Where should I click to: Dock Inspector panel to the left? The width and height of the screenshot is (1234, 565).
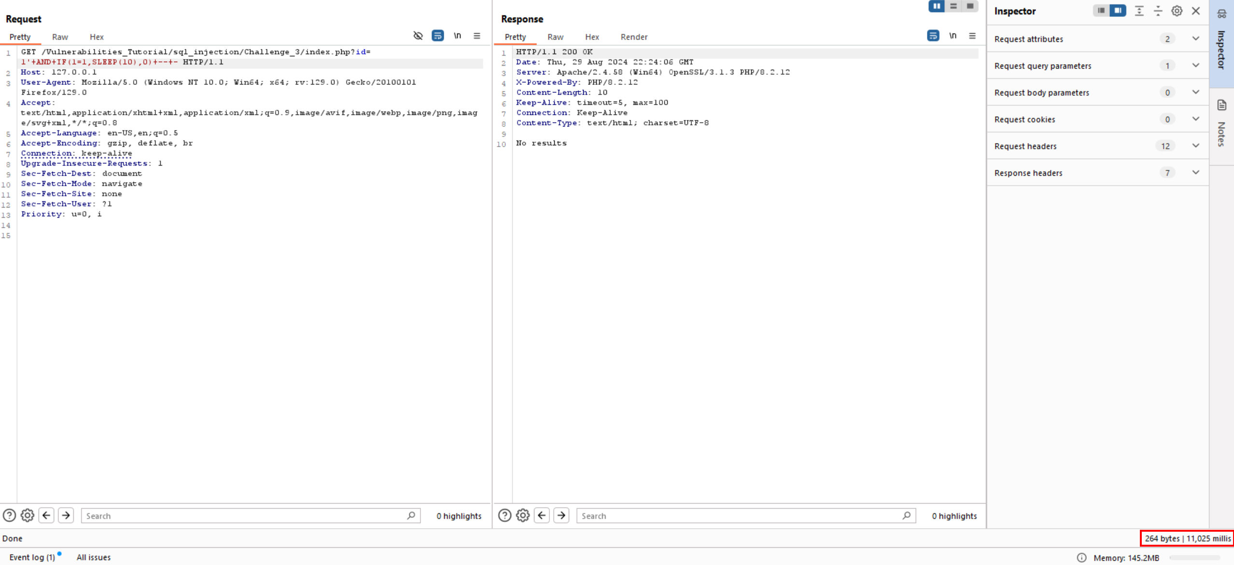pyautogui.click(x=1101, y=11)
